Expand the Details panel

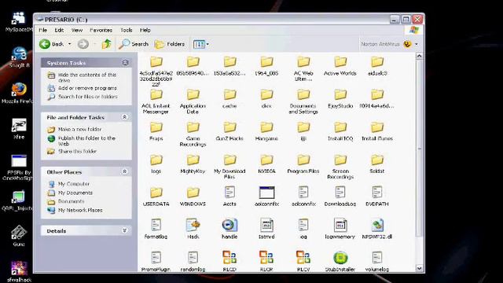(124, 230)
